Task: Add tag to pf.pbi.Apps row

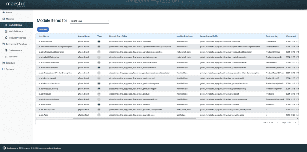Action: pyautogui.click(x=99, y=115)
